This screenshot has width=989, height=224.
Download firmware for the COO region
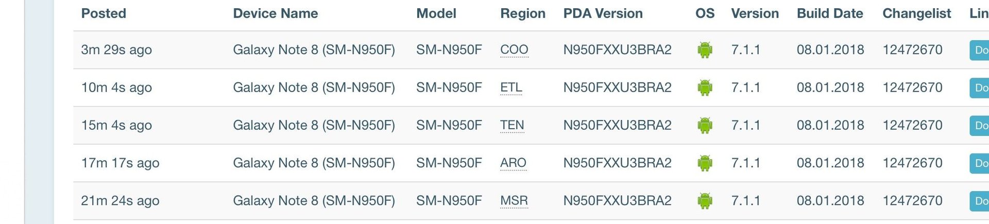(x=979, y=50)
